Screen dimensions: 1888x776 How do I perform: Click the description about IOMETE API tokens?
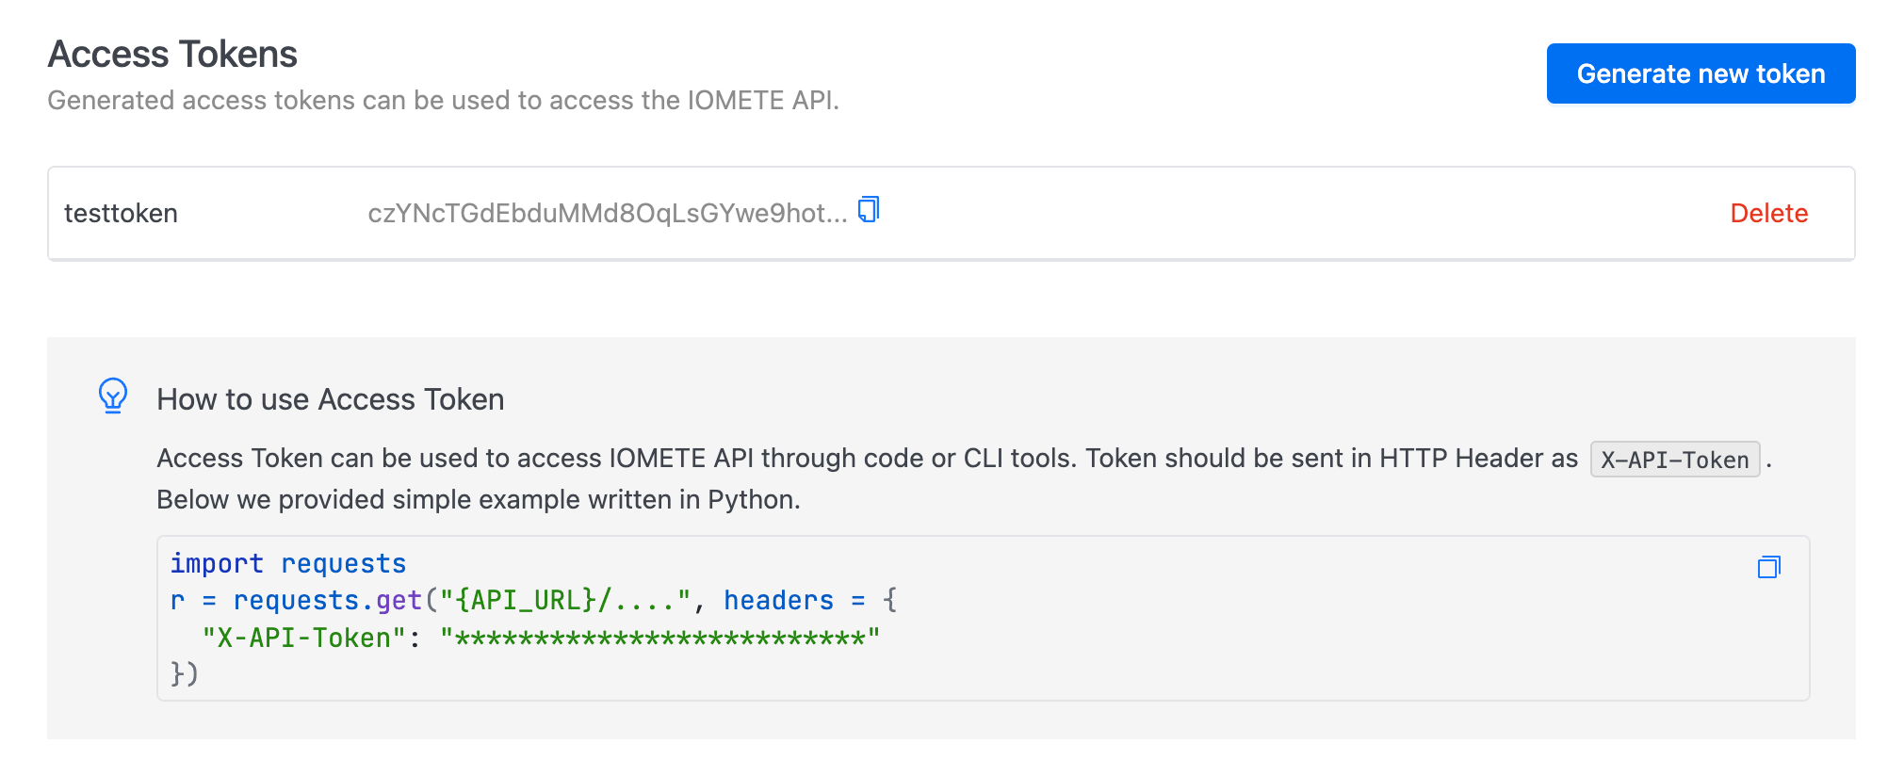443,101
